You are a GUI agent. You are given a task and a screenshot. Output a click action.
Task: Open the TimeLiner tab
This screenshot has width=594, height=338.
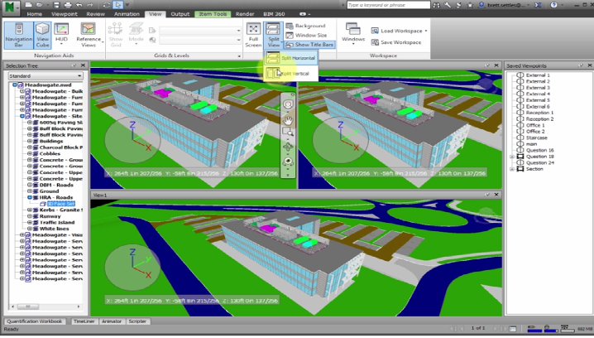coord(84,321)
